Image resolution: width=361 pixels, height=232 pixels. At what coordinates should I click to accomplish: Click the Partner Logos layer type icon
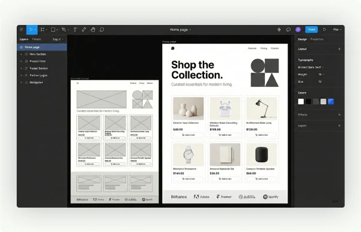tap(26, 76)
